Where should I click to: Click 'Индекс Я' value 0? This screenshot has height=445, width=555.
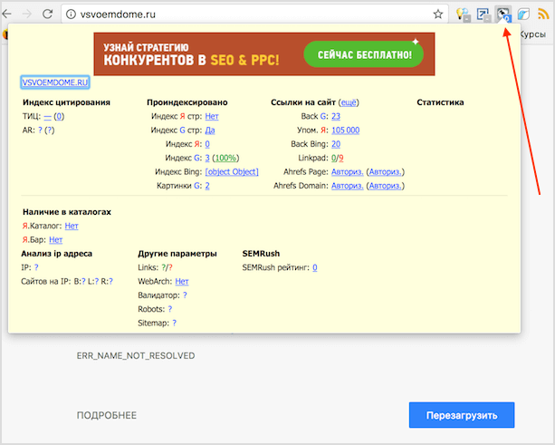pyautogui.click(x=207, y=144)
